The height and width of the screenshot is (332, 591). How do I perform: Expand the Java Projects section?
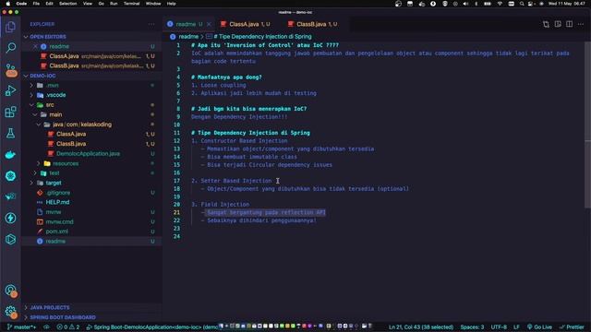[50, 307]
